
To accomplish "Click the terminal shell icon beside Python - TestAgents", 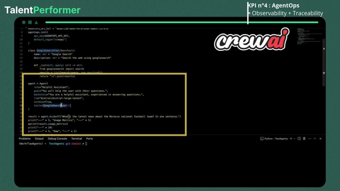I will point(262,138).
